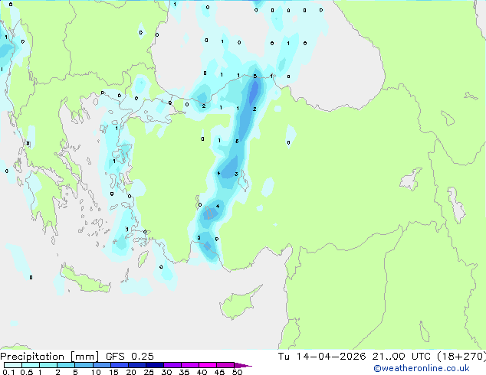Click the island of Cyprus on the map

tap(237, 305)
